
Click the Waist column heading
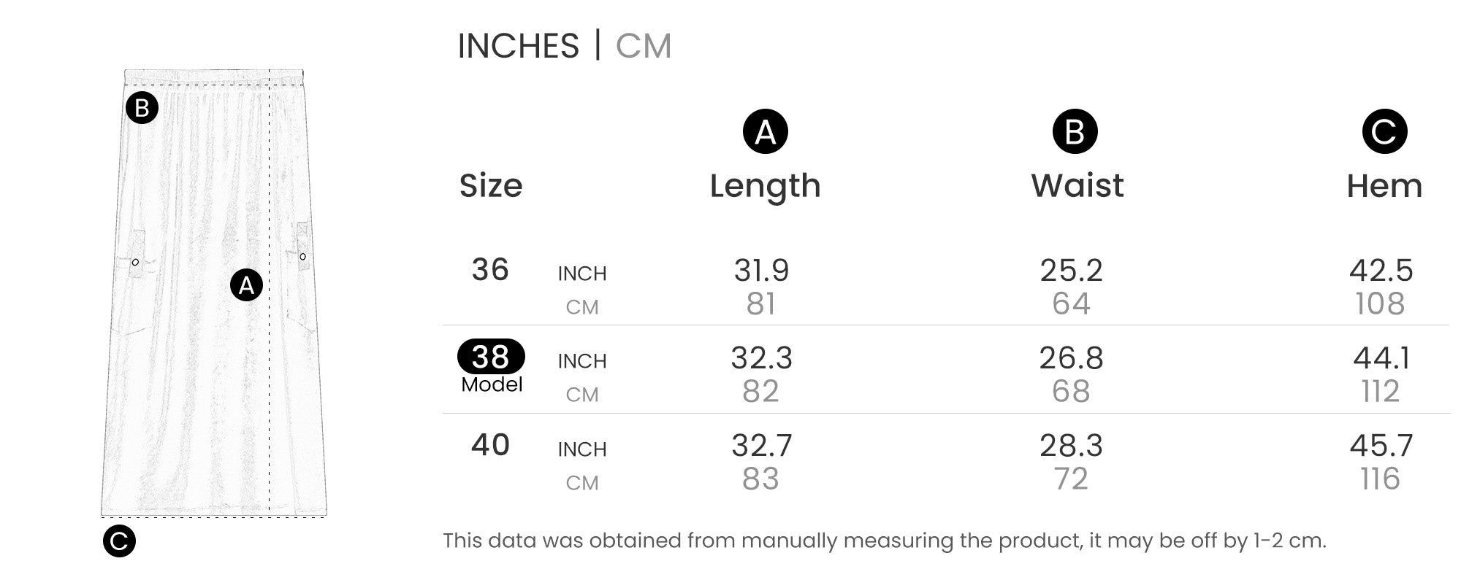pyautogui.click(x=1077, y=185)
